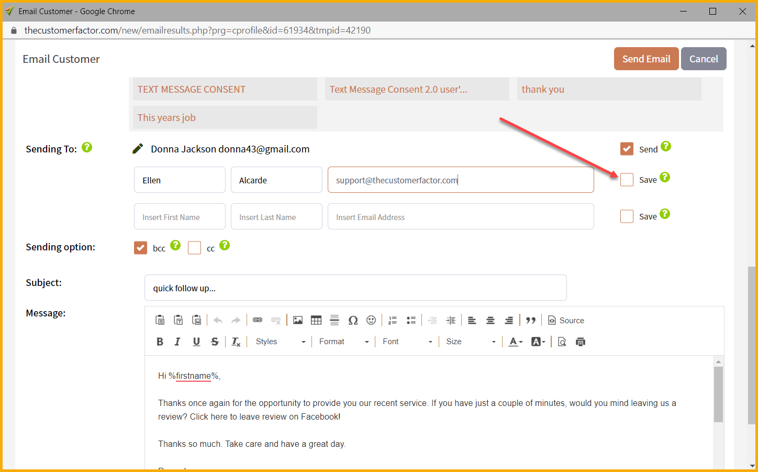Select Text Message Consent 2.0 template
Image resolution: width=758 pixels, height=472 pixels.
point(417,89)
